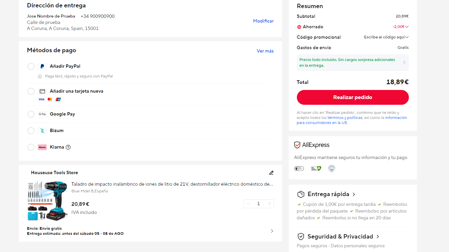Viewport: 449px width, 252px height.
Task: Open información para consumidores en la UE link
Action: point(352,120)
